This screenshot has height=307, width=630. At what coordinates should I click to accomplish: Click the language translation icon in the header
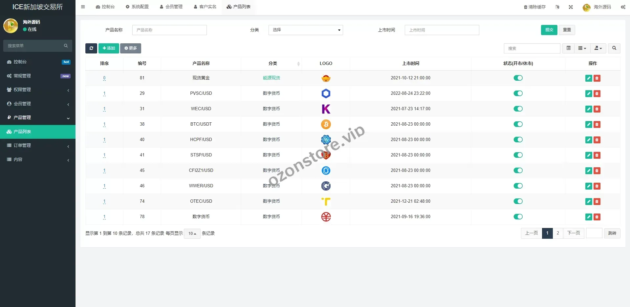(557, 7)
